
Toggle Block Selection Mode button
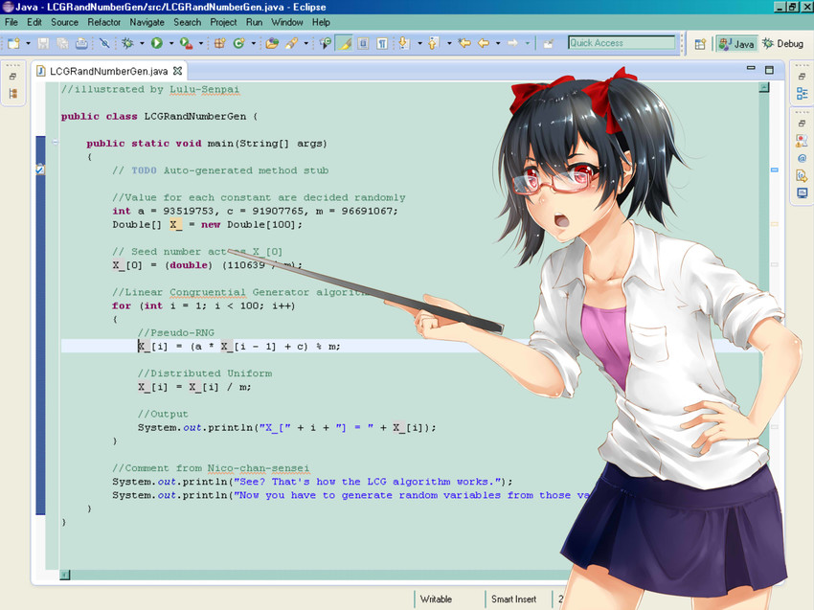(x=363, y=43)
